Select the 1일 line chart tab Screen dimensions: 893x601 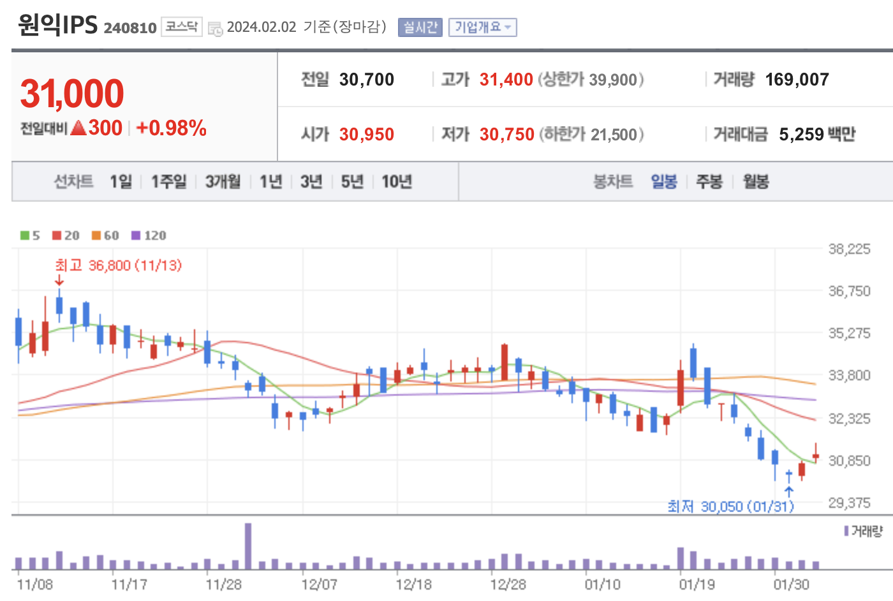pyautogui.click(x=121, y=182)
